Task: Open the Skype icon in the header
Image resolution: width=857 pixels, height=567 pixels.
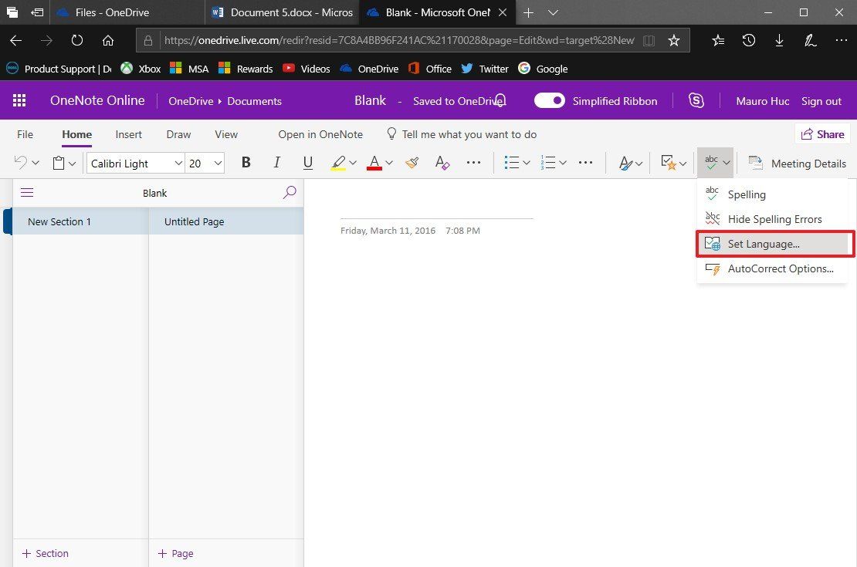Action: pyautogui.click(x=696, y=100)
